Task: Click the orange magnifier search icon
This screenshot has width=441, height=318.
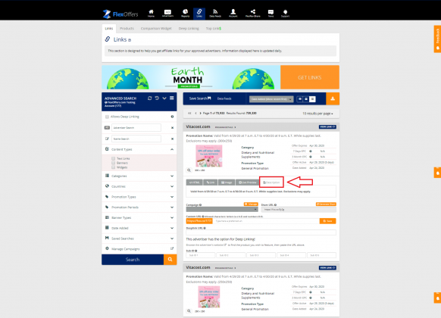Action: [170, 260]
